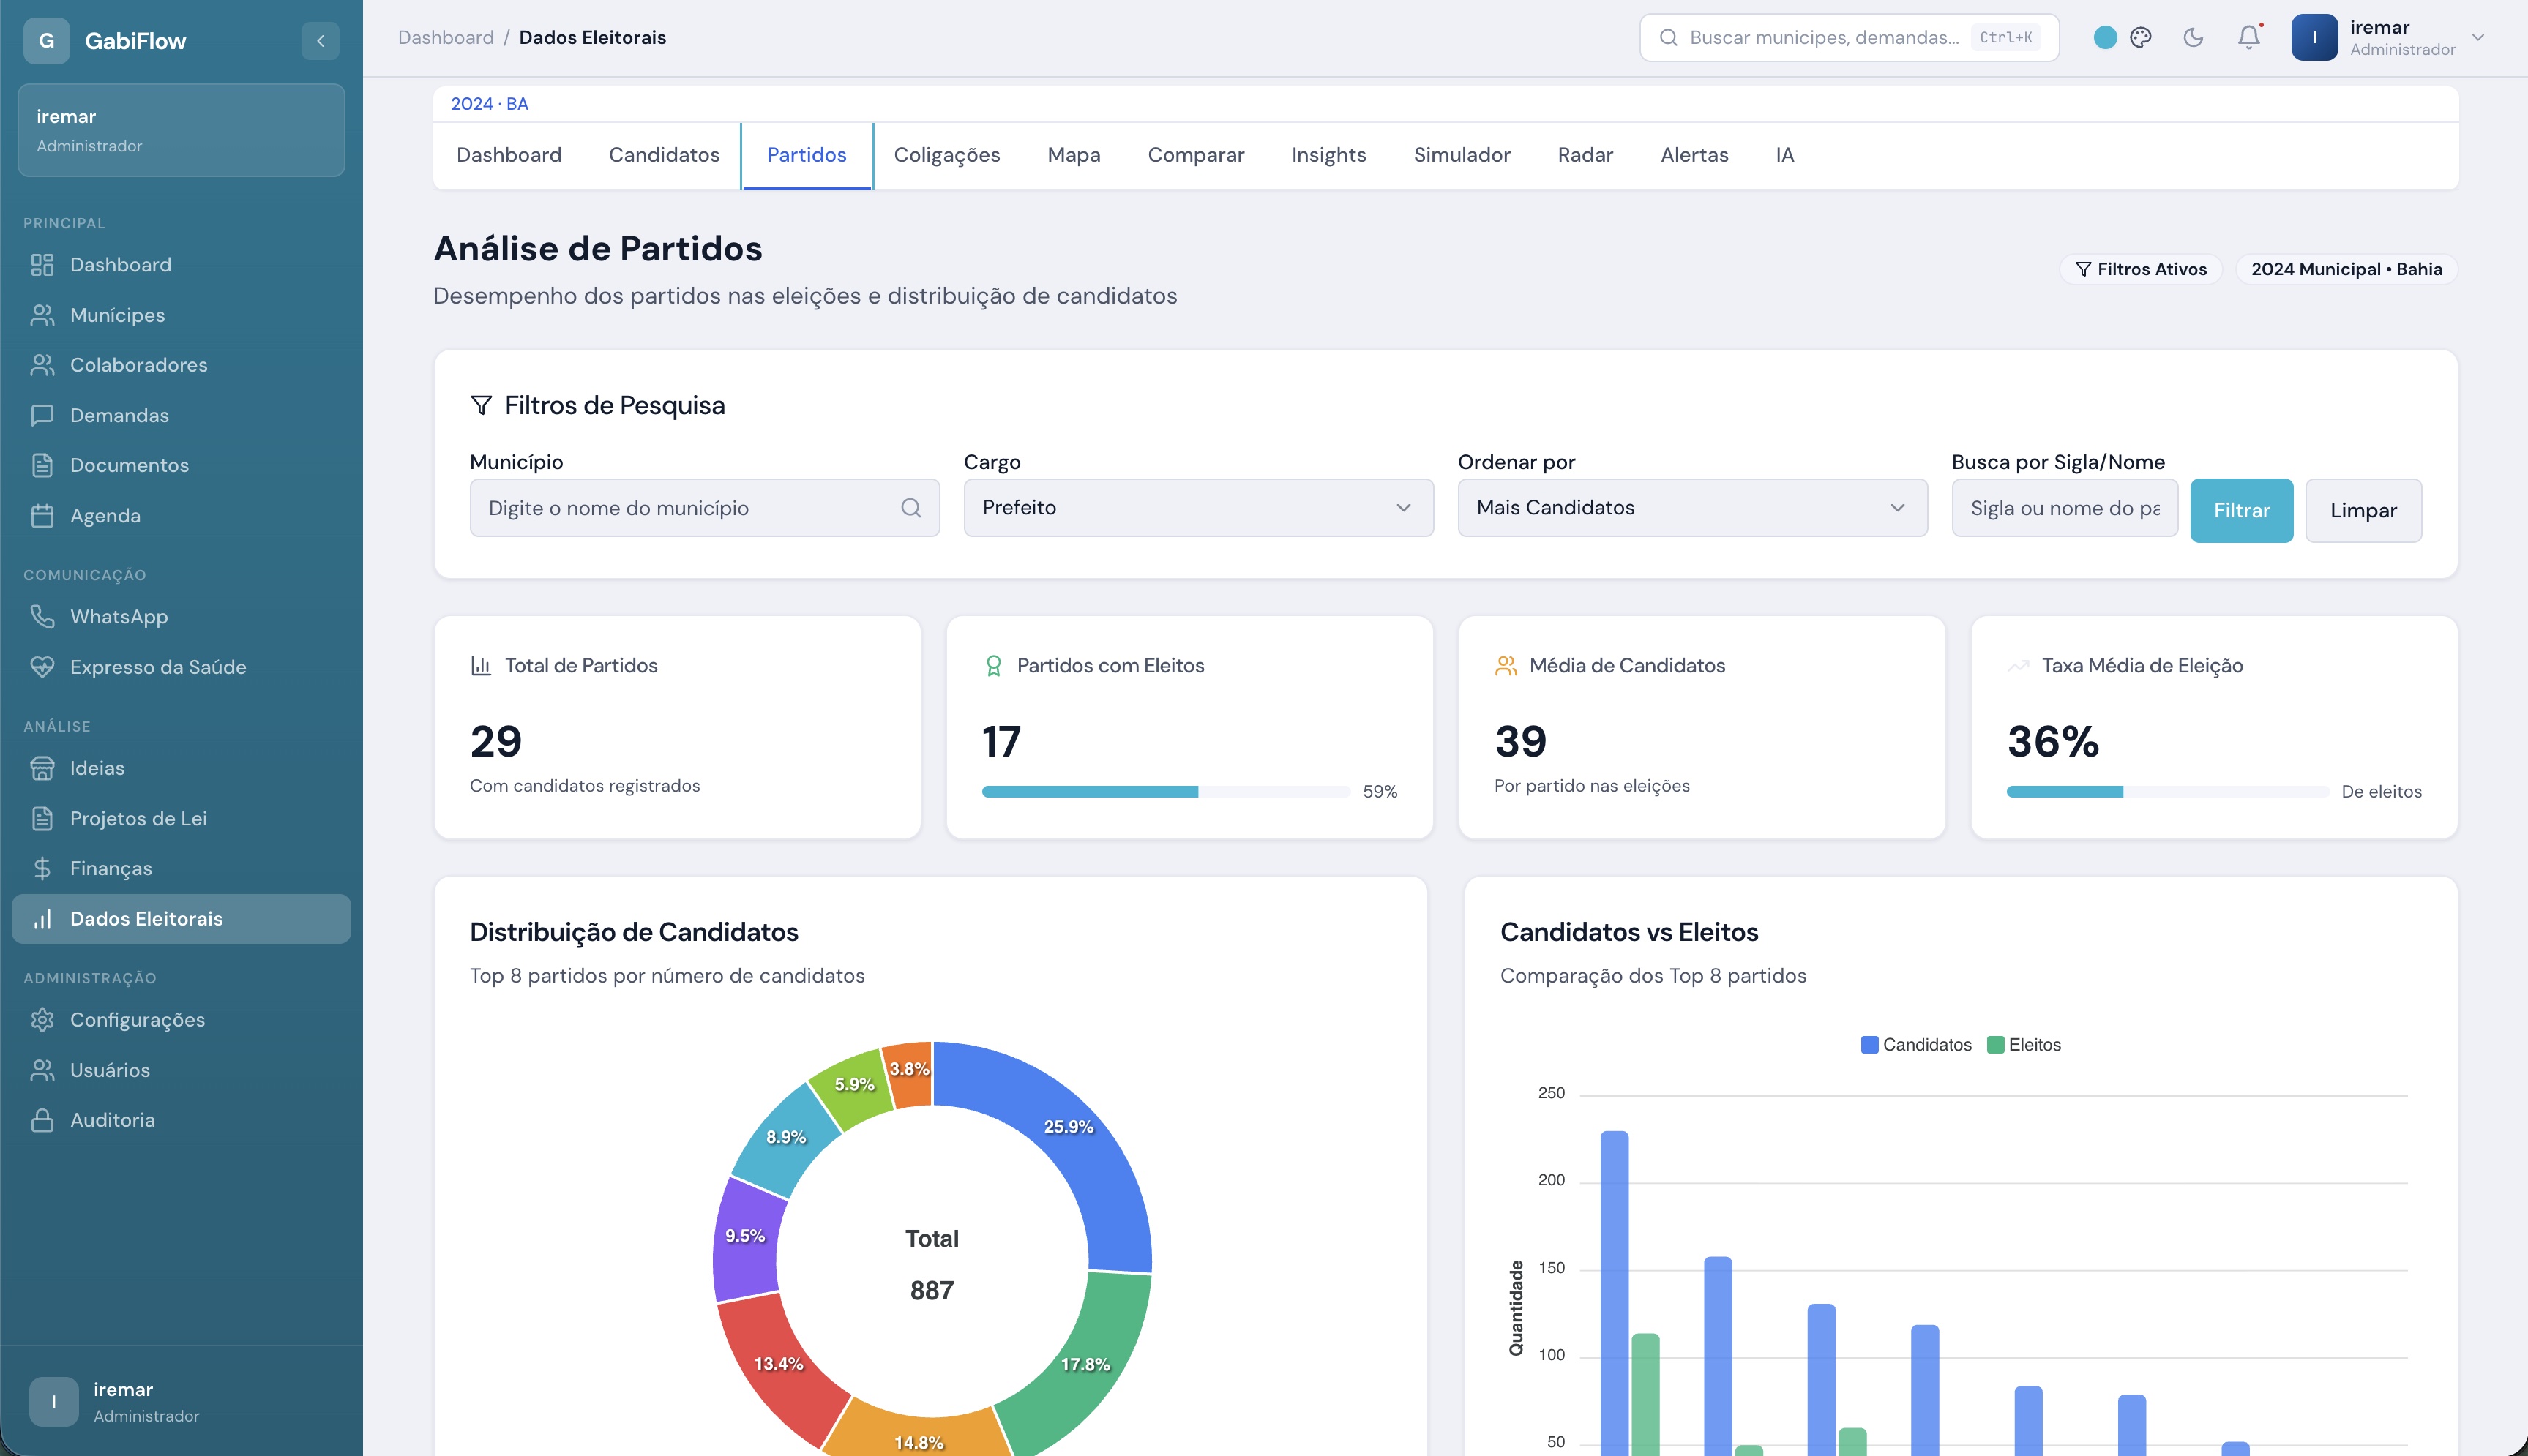Go to Colaboradores in the sidebar
This screenshot has width=2528, height=1456.
pos(181,365)
